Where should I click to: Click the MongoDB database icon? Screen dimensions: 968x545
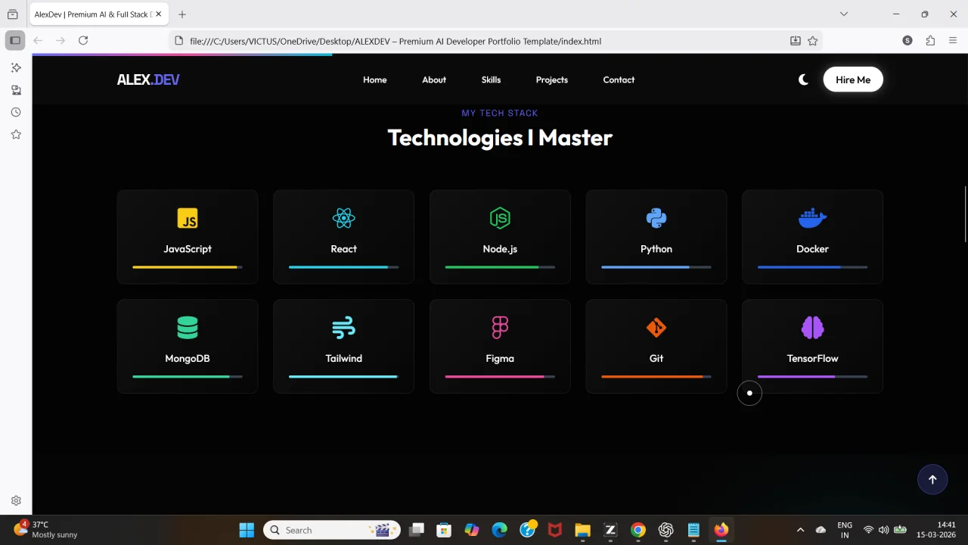[188, 328]
